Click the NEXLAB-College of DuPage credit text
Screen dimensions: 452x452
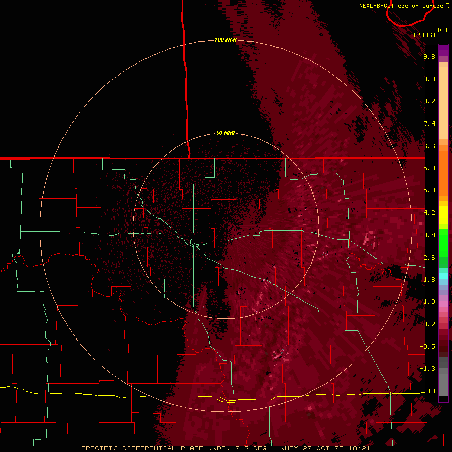pyautogui.click(x=401, y=6)
